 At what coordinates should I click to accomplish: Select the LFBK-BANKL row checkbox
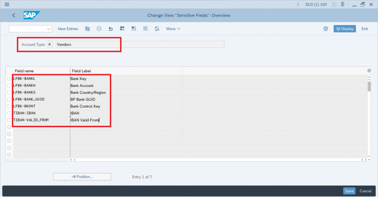pos(9,79)
